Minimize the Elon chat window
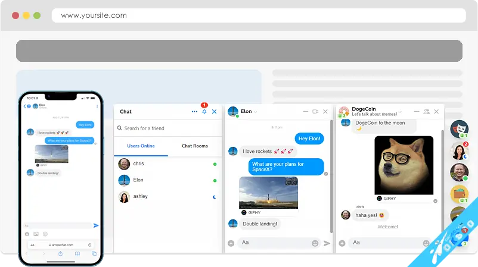The width and height of the screenshot is (478, 267). (x=305, y=112)
